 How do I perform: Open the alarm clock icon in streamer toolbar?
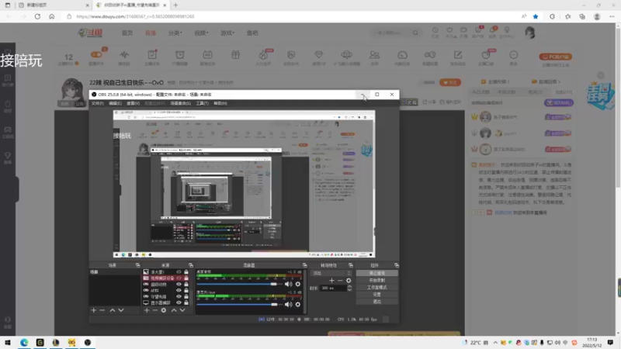[180, 54]
